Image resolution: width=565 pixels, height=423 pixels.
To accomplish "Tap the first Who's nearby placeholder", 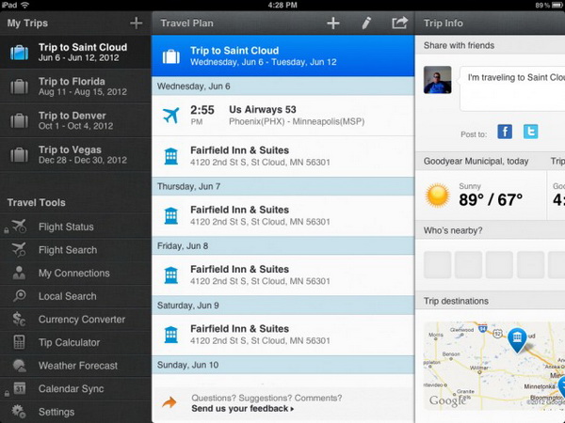I will 438,265.
